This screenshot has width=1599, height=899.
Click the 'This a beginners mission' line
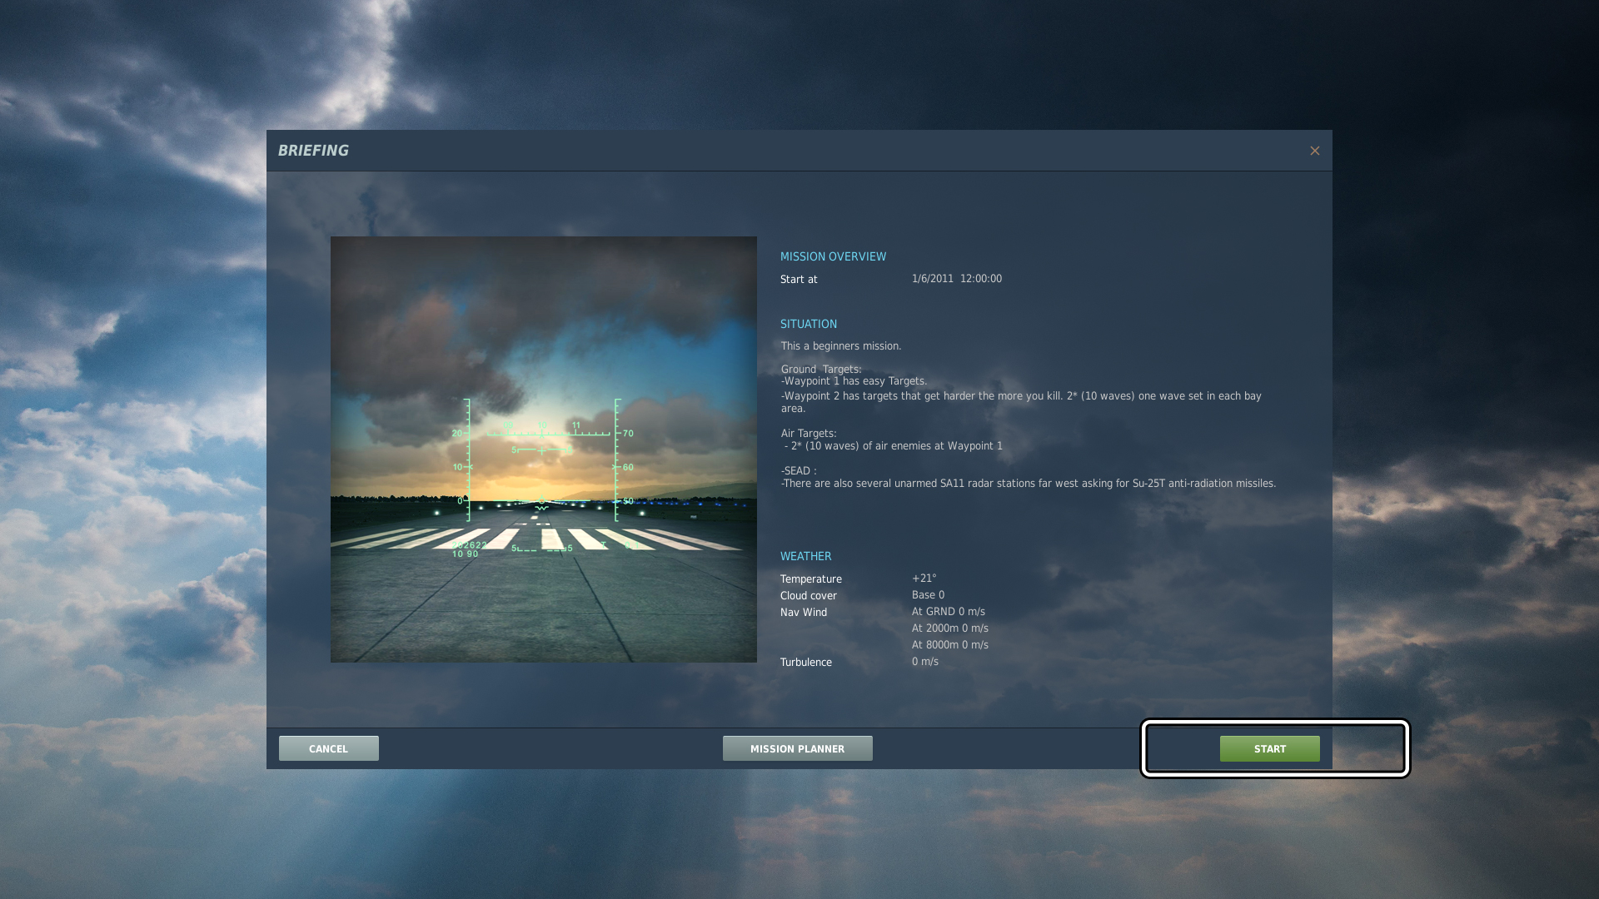pos(840,345)
